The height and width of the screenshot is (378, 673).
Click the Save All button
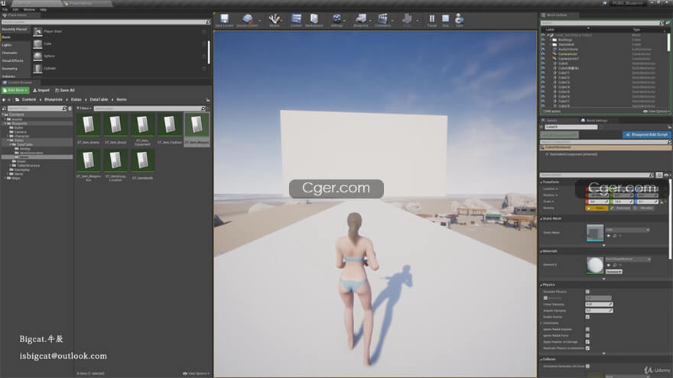[x=65, y=90]
